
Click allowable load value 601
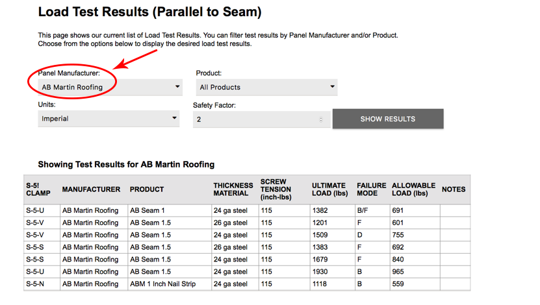[x=398, y=223]
